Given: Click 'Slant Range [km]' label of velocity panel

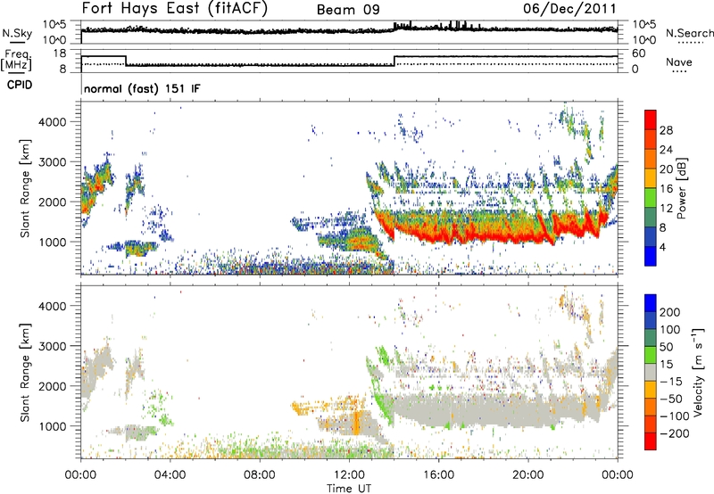Looking at the screenshot, I should (25, 372).
